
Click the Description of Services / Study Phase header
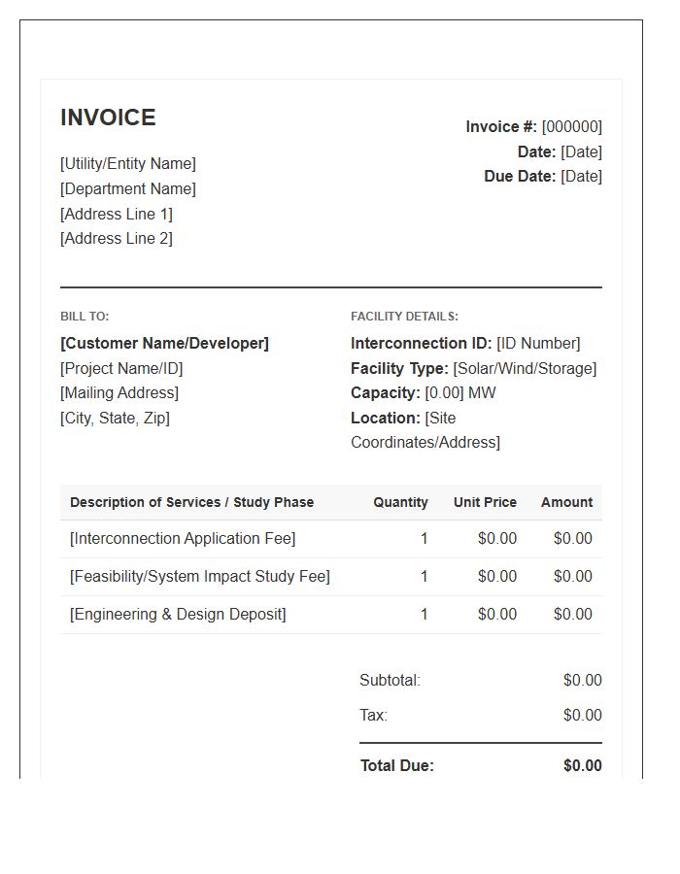[191, 503]
